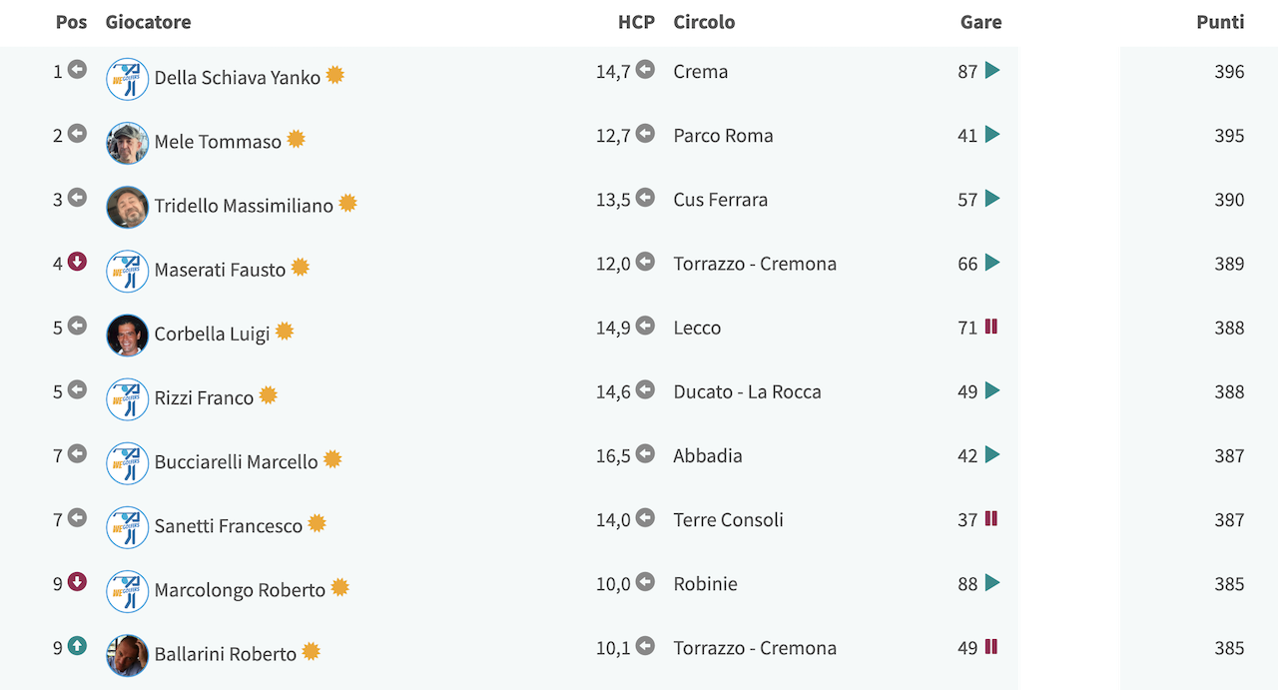Click the gold star badge next to Rizzi Franco
This screenshot has width=1278, height=690.
point(269,395)
